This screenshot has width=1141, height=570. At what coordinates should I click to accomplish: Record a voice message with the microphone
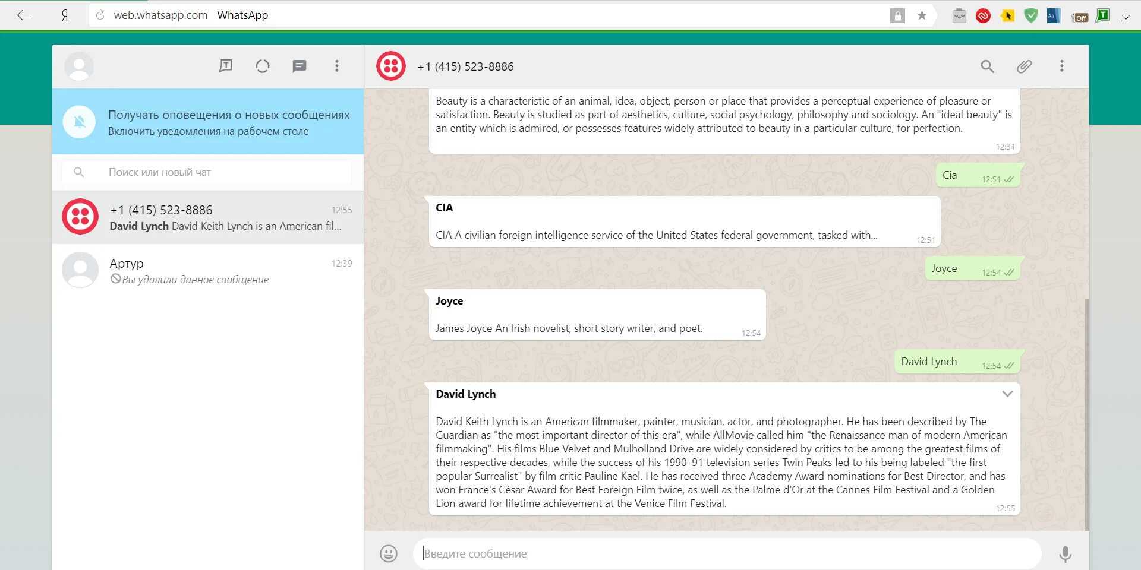click(1066, 554)
